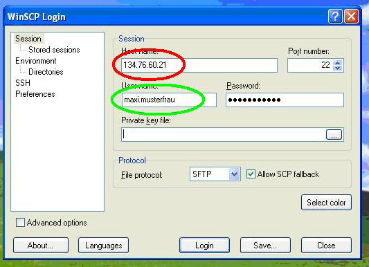Open Stored sessions tree item
This screenshot has width=369, height=267.
click(x=54, y=50)
